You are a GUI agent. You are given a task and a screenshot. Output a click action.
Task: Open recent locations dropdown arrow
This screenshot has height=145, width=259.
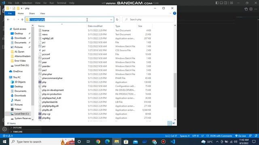[x=18, y=20]
